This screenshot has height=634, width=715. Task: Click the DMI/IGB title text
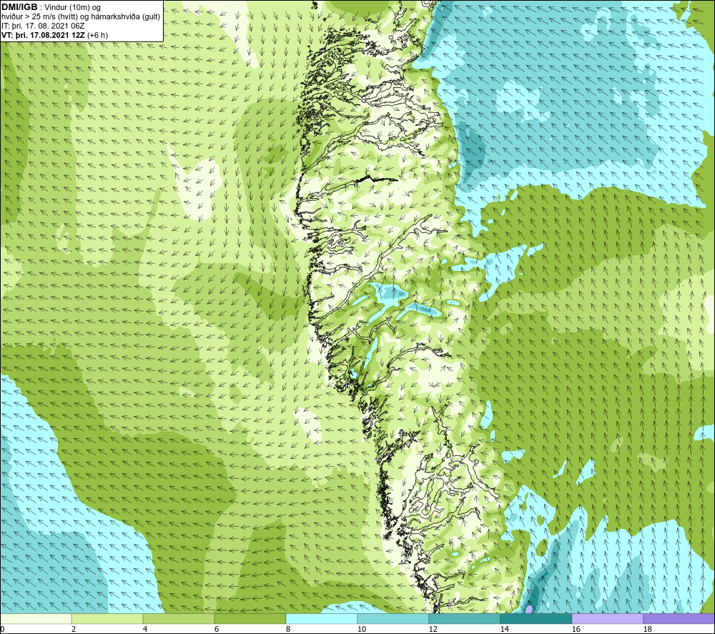(19, 7)
